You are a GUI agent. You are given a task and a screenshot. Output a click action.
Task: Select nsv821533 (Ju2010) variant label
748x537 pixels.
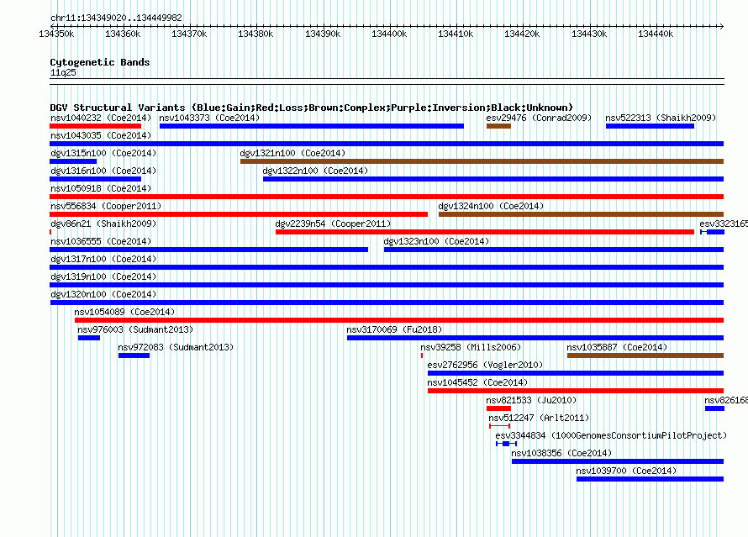click(x=531, y=400)
